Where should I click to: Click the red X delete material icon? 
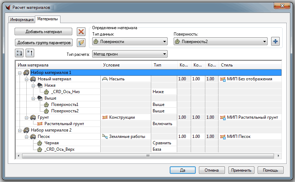[x=81, y=32]
